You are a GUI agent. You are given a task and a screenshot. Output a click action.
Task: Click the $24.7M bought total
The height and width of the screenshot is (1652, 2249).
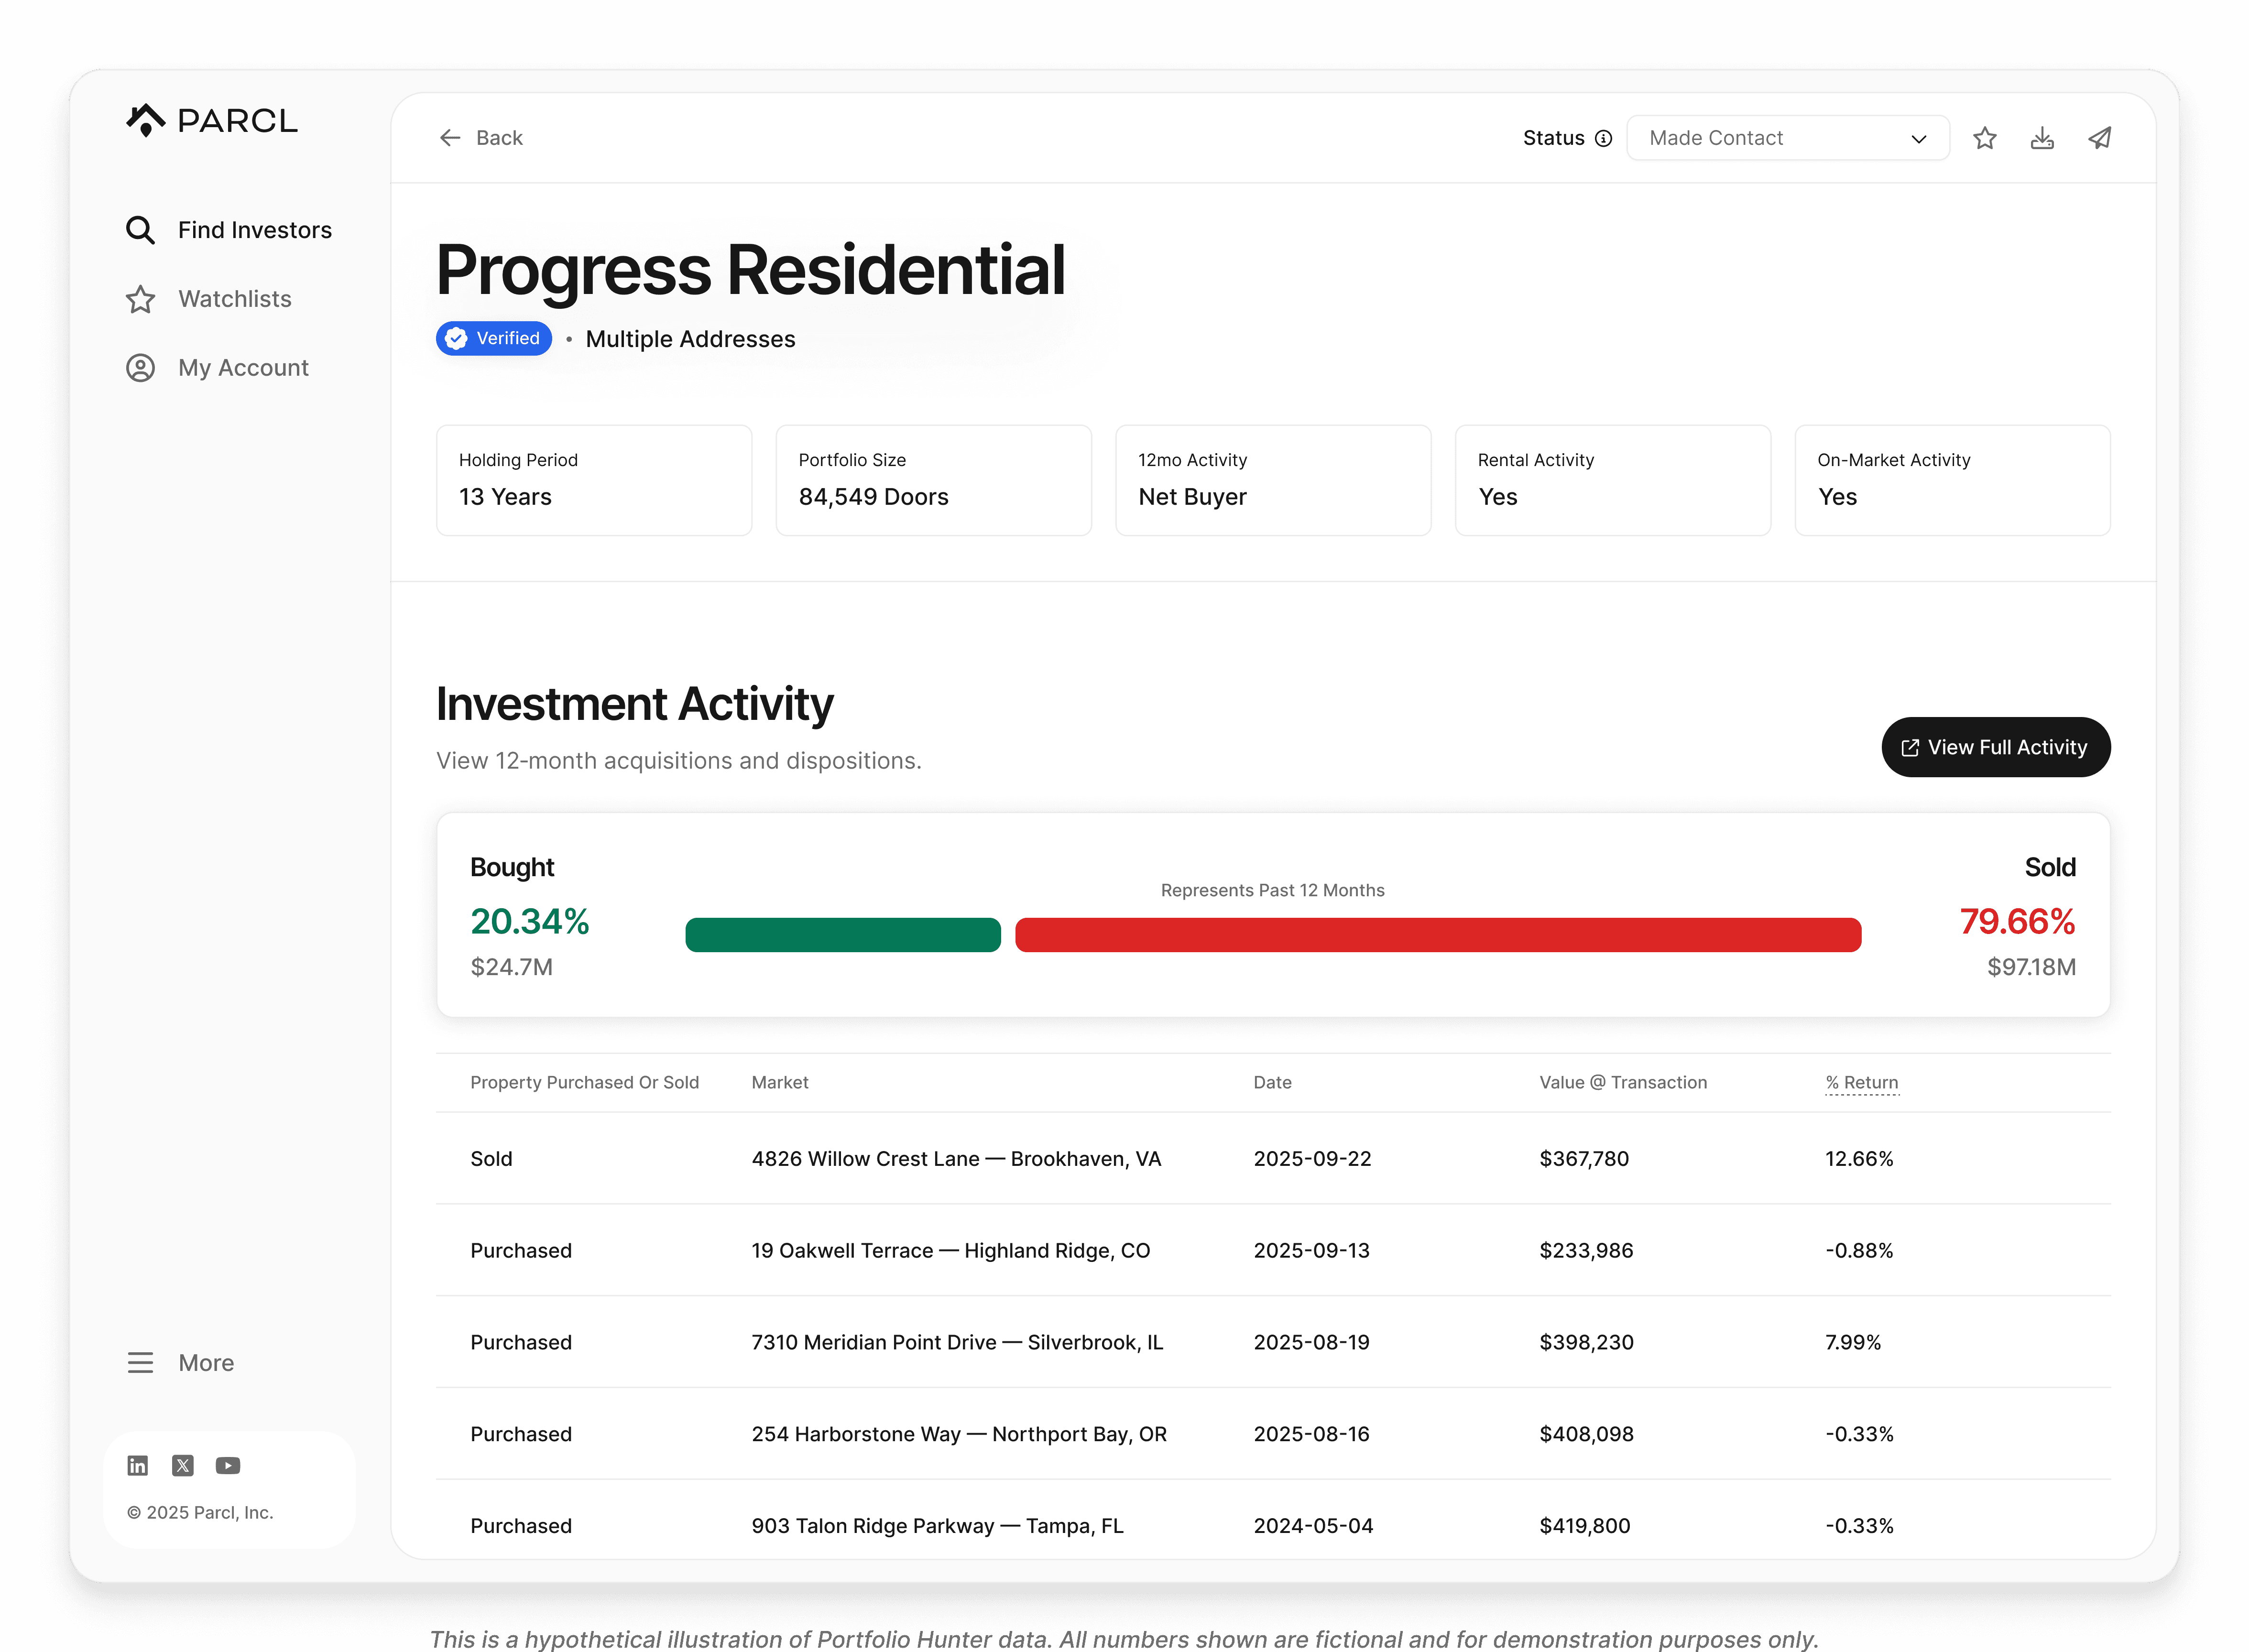(512, 967)
